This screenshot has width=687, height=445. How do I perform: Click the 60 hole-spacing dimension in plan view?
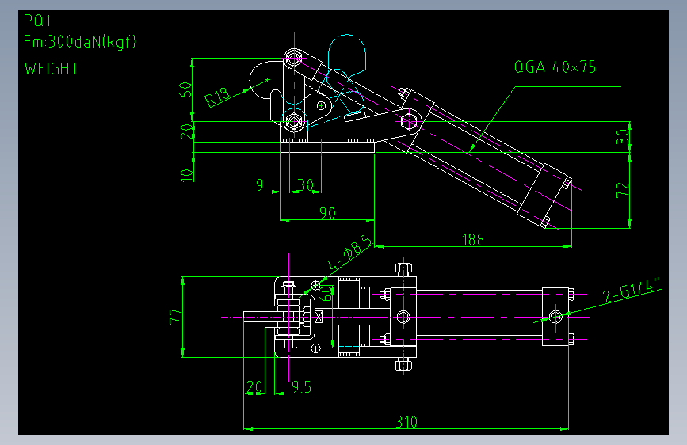click(326, 293)
